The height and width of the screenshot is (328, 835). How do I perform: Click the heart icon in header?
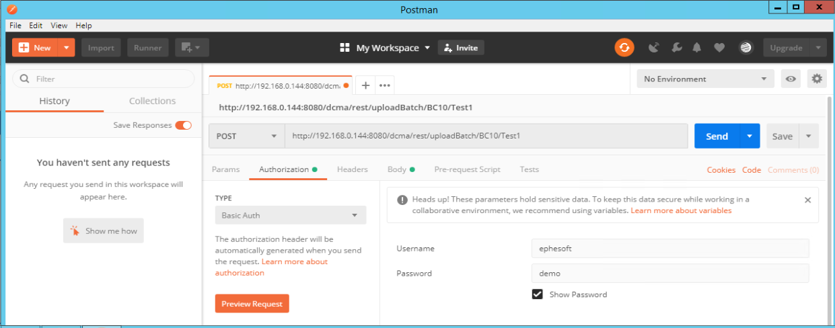tap(719, 48)
